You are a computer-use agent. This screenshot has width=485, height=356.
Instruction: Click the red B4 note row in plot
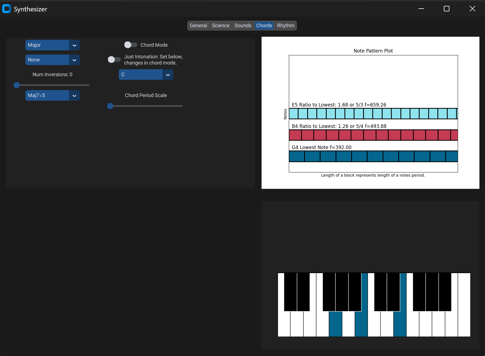click(x=373, y=135)
